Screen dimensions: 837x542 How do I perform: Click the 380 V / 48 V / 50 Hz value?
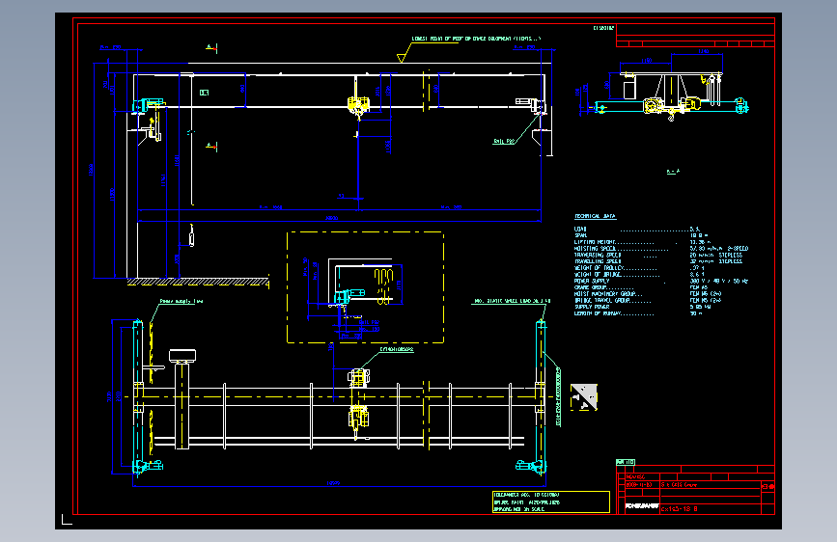click(x=718, y=282)
